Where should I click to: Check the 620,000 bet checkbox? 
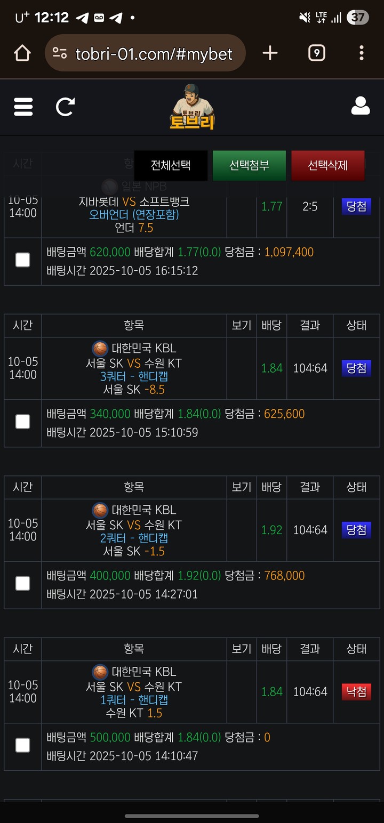(22, 260)
